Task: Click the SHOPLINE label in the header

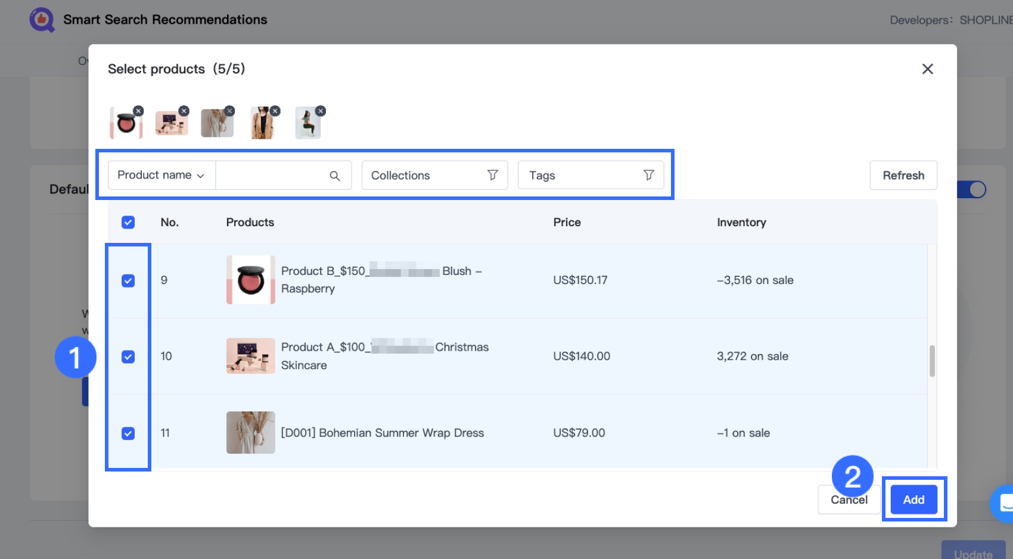Action: tap(986, 20)
